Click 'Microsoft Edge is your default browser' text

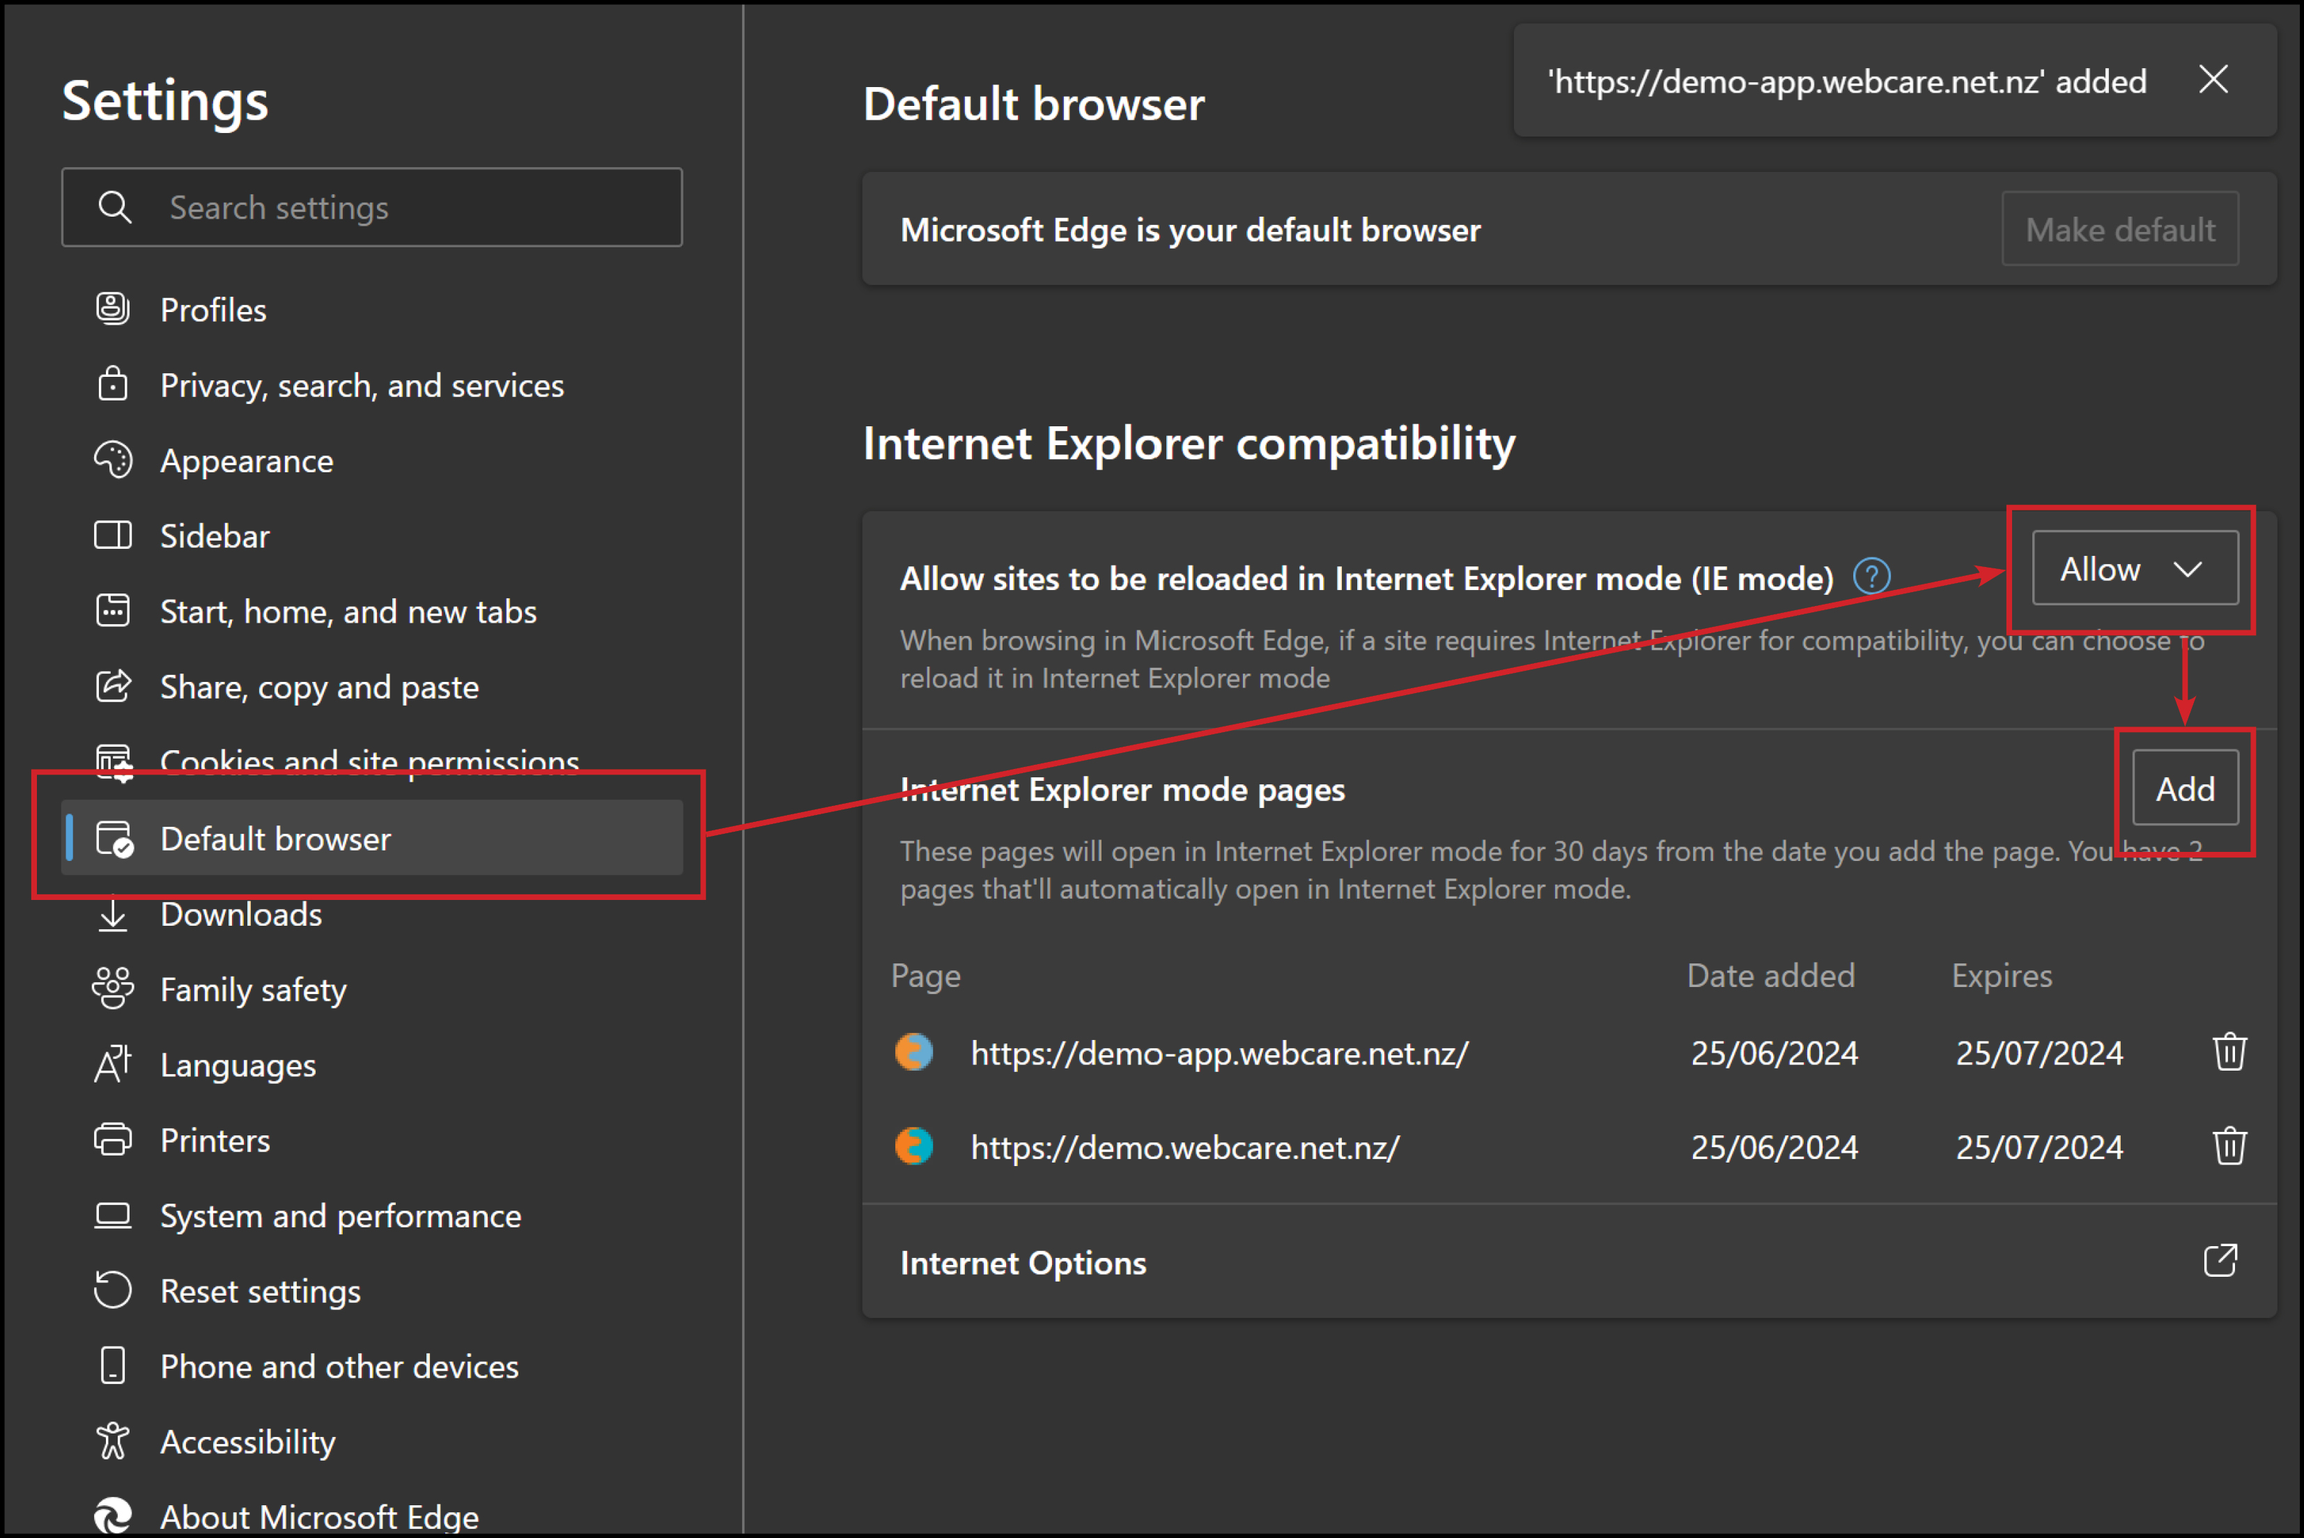[1190, 230]
